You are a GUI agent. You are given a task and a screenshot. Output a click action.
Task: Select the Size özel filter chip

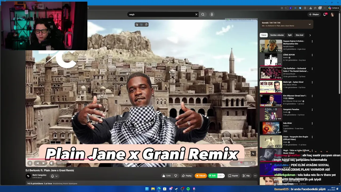coord(299,35)
